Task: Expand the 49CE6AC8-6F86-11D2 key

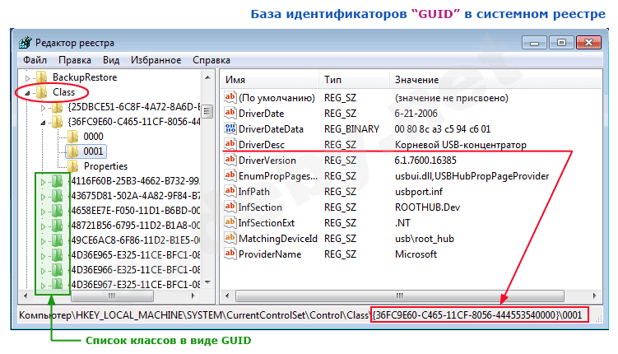Action: (x=43, y=241)
